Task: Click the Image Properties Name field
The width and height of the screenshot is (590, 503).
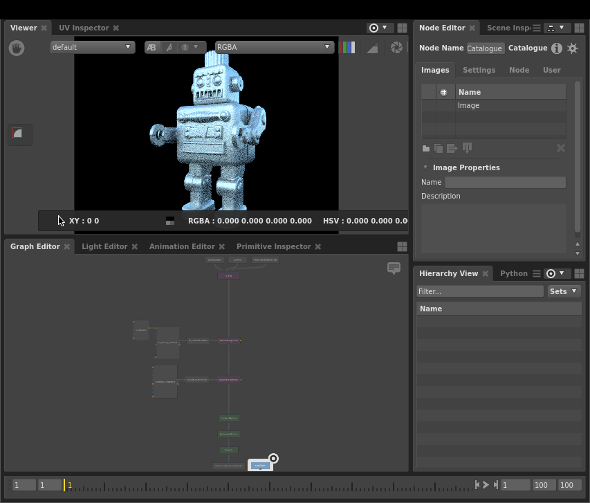Action: (505, 182)
